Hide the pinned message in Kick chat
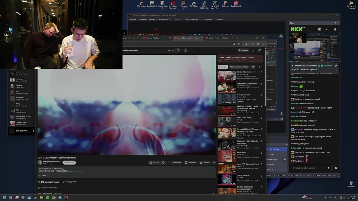The width and height of the screenshot is (358, 201). pos(336,66)
